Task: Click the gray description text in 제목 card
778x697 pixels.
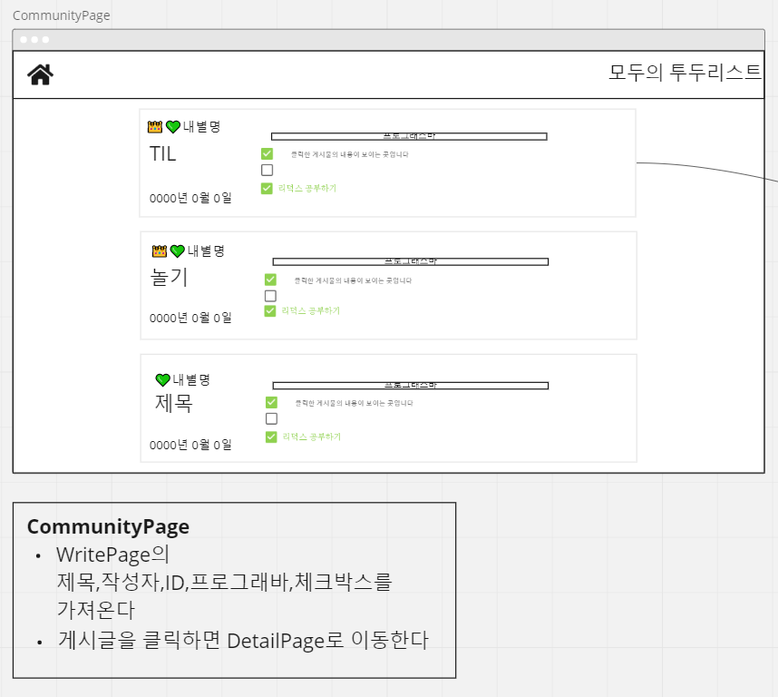Action: click(x=355, y=403)
